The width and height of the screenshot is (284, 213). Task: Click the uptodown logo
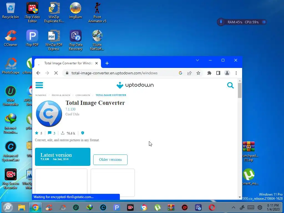[x=135, y=85]
